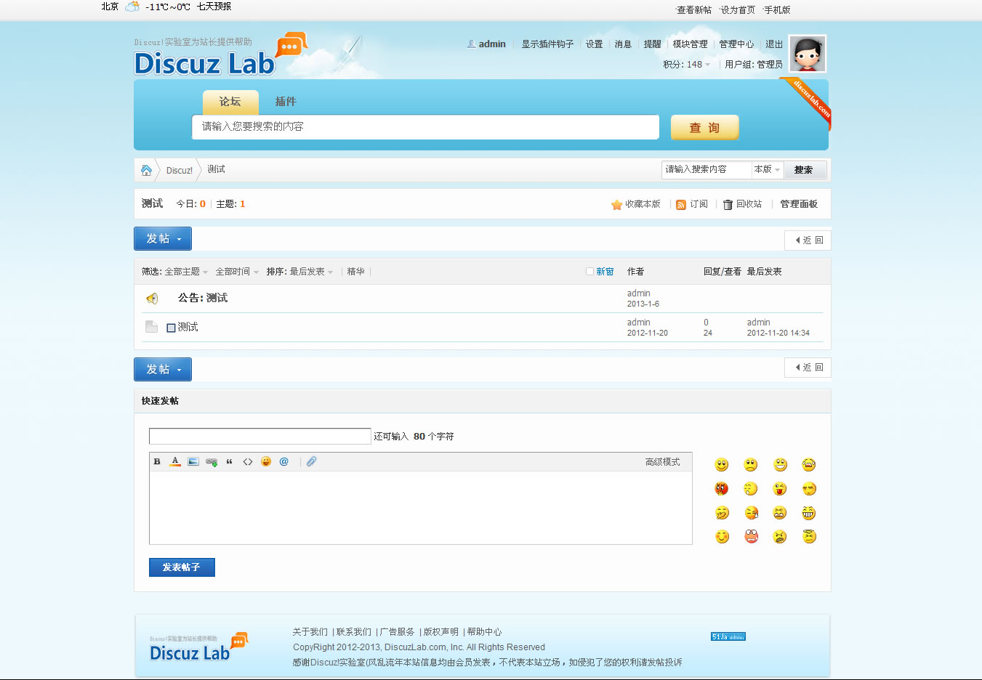Click the 51.la statistics badge in the footer
This screenshot has height=680, width=982.
point(728,636)
